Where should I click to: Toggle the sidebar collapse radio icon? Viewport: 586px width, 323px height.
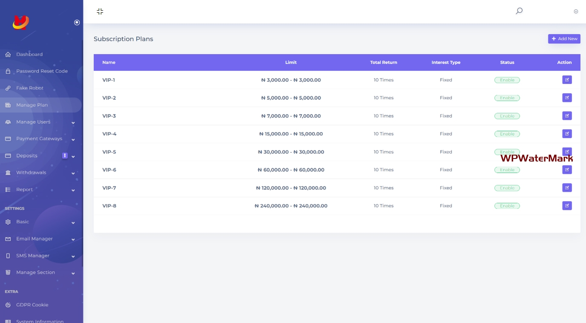click(x=77, y=23)
